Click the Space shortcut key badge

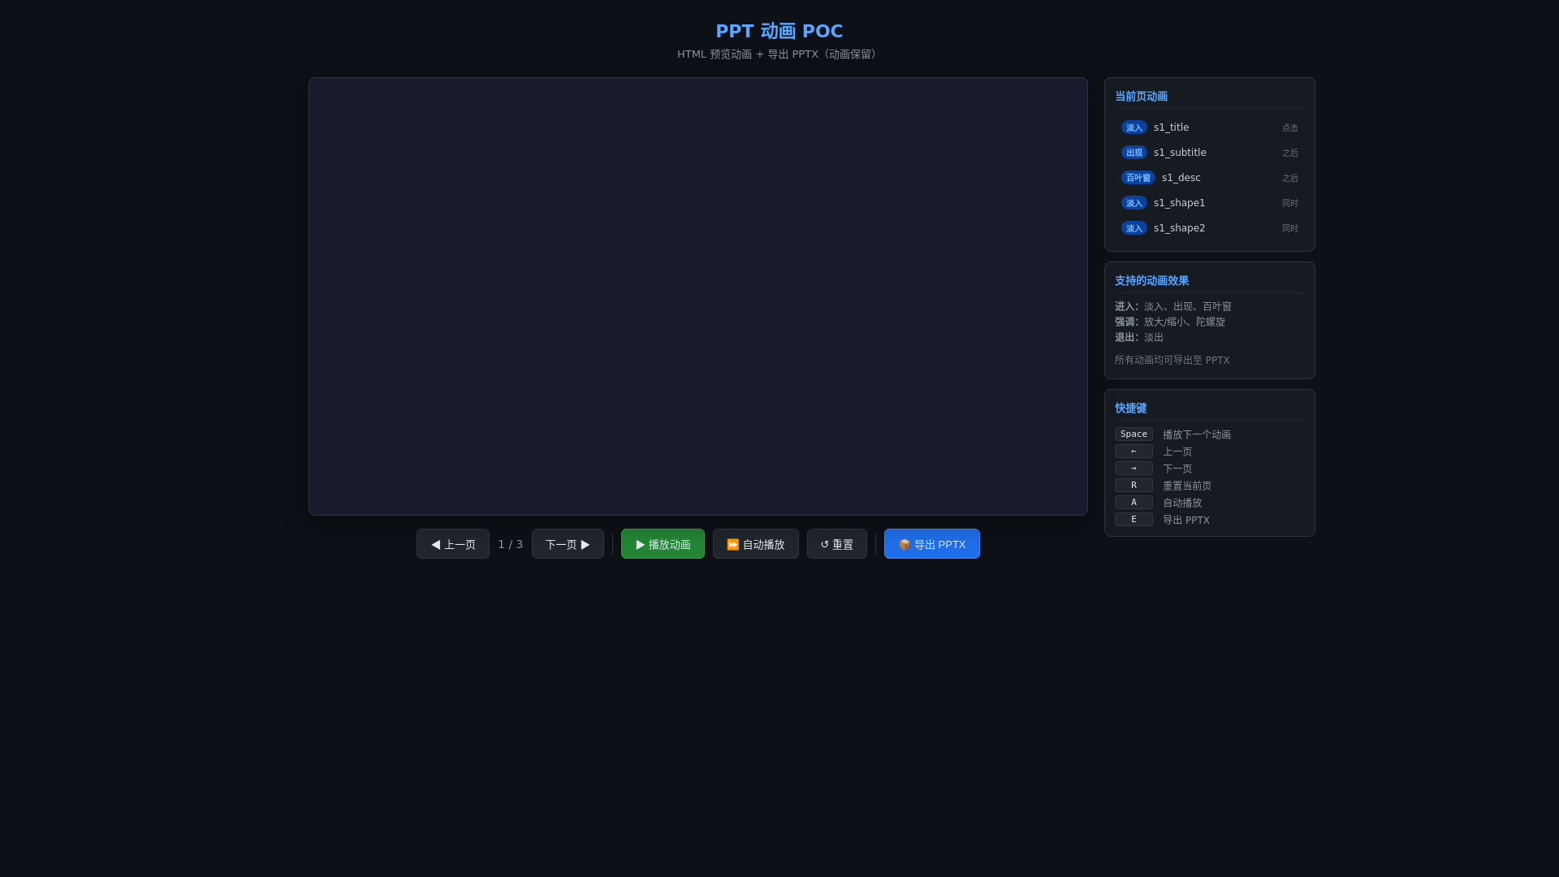(1134, 434)
